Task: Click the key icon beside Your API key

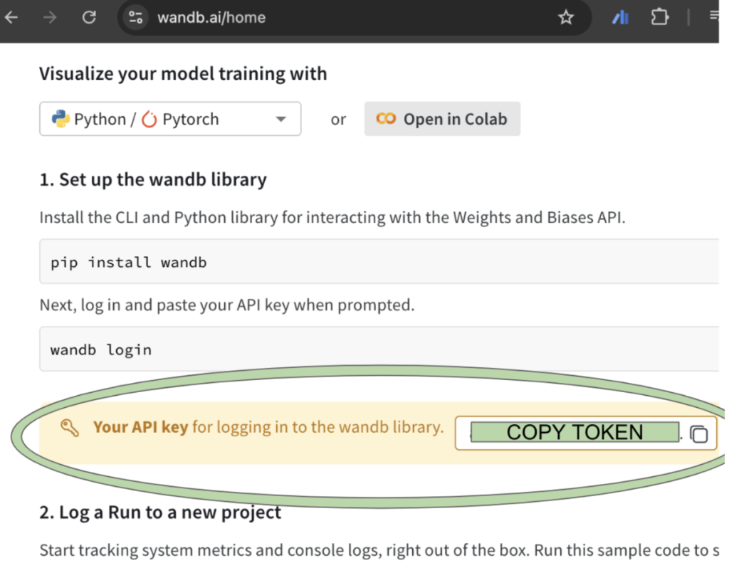Action: [x=70, y=428]
